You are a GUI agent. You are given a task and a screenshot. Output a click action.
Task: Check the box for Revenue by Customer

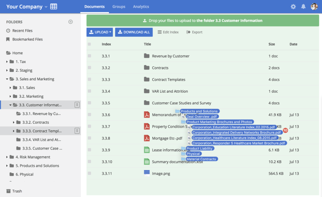point(89,56)
